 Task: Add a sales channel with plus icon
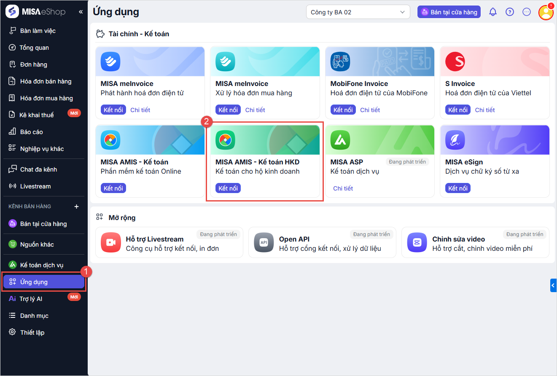click(x=76, y=207)
